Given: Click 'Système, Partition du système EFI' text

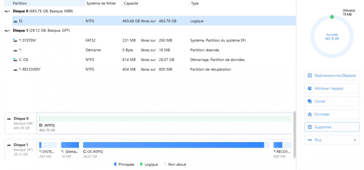Looking at the screenshot, I should click(x=218, y=40).
